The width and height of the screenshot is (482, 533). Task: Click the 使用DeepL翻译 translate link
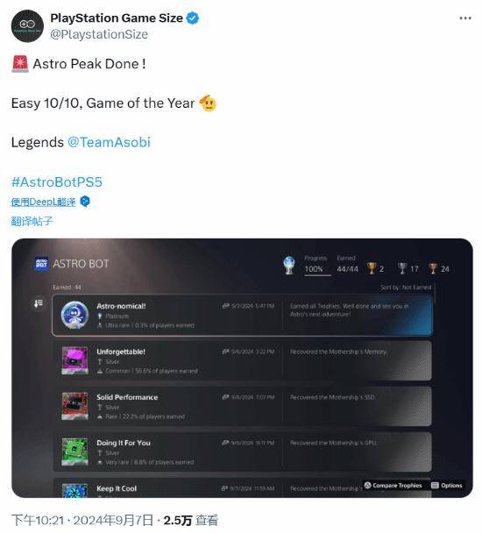point(43,202)
